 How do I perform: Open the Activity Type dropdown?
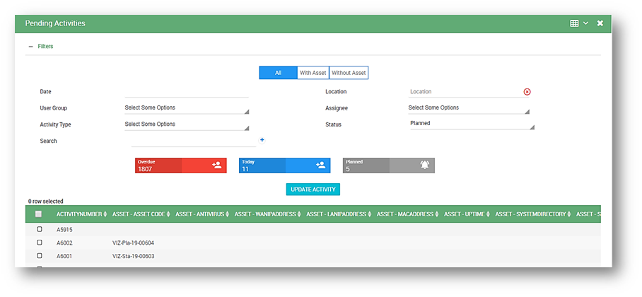pos(187,124)
